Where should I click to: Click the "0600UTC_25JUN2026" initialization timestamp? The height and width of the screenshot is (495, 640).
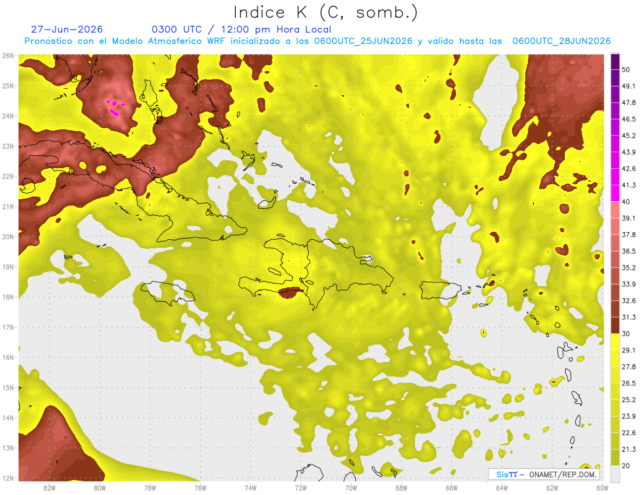363,41
